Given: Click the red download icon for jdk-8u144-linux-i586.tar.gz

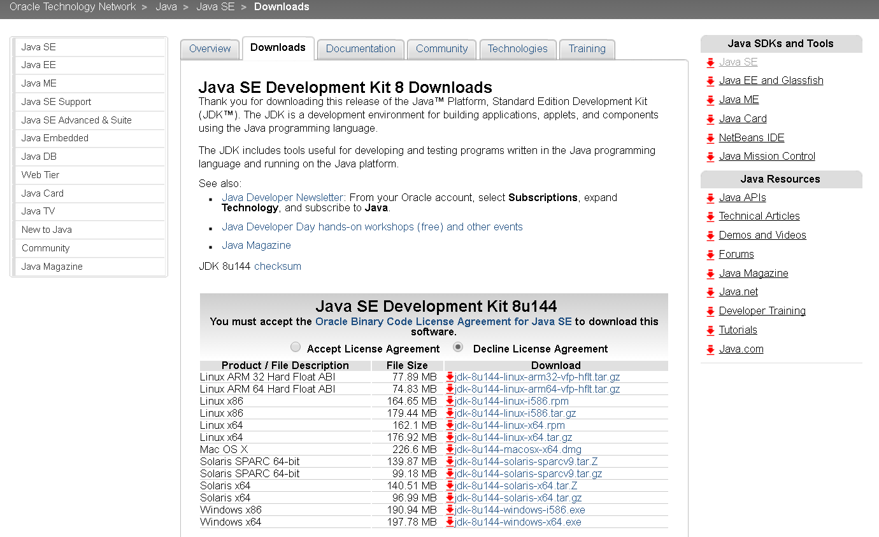Looking at the screenshot, I should (450, 414).
